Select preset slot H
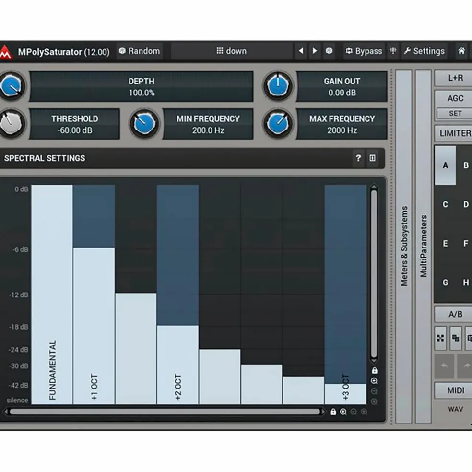 pyautogui.click(x=465, y=283)
